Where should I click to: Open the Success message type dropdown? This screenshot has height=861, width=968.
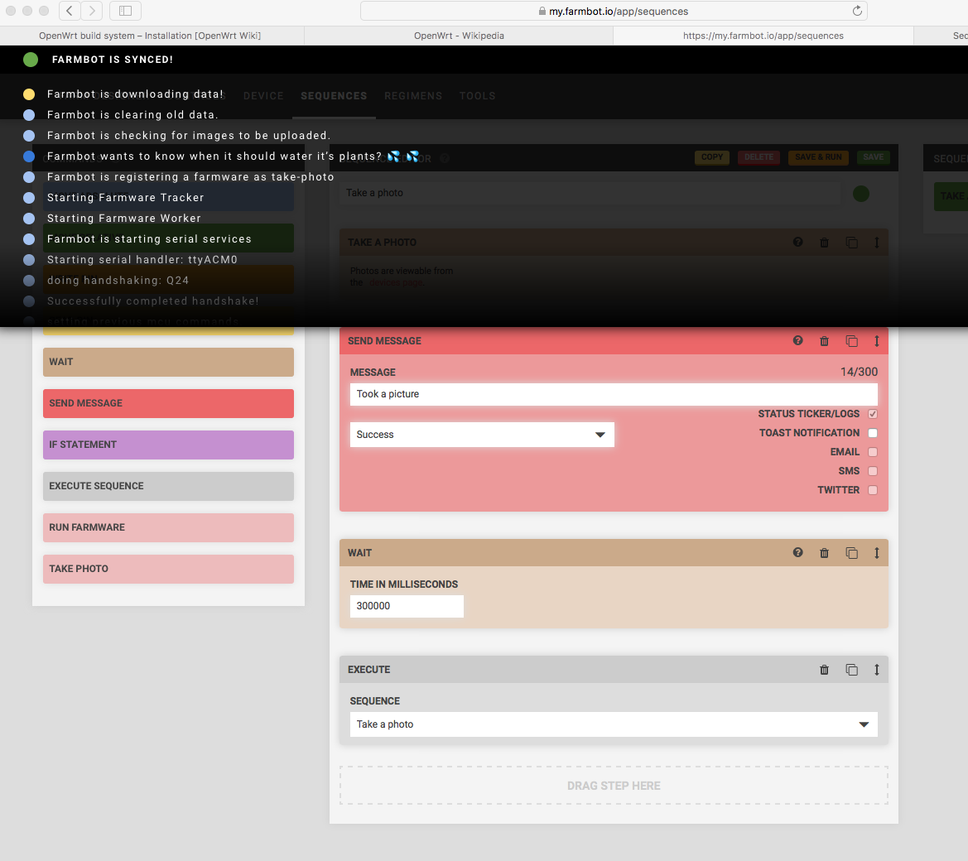[482, 435]
